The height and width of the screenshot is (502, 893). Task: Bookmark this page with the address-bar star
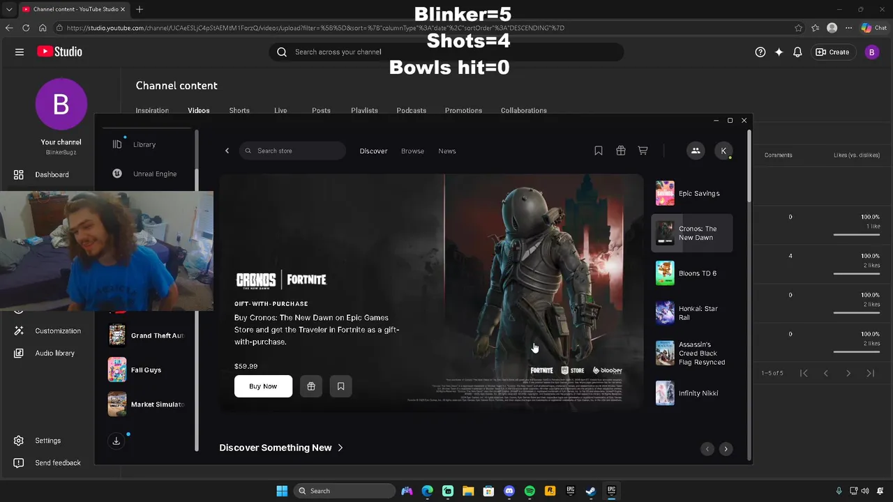(x=798, y=28)
